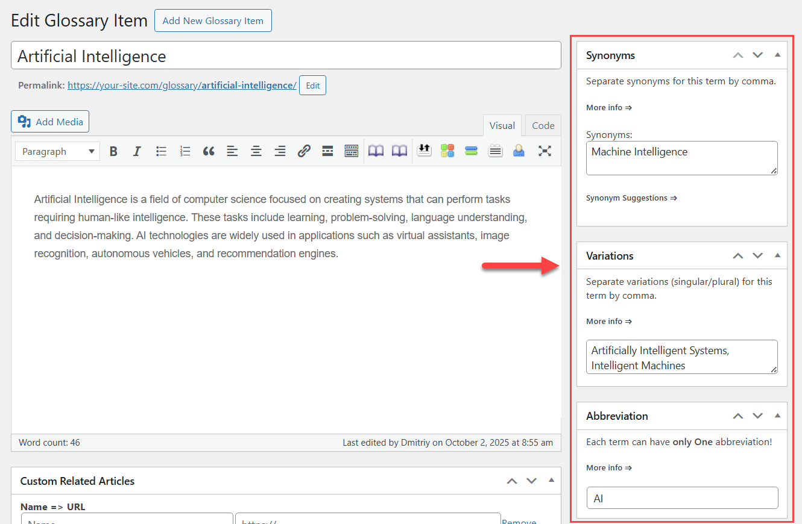Move Abbreviation panel down
Screen dimensions: 802x524
pyautogui.click(x=758, y=416)
